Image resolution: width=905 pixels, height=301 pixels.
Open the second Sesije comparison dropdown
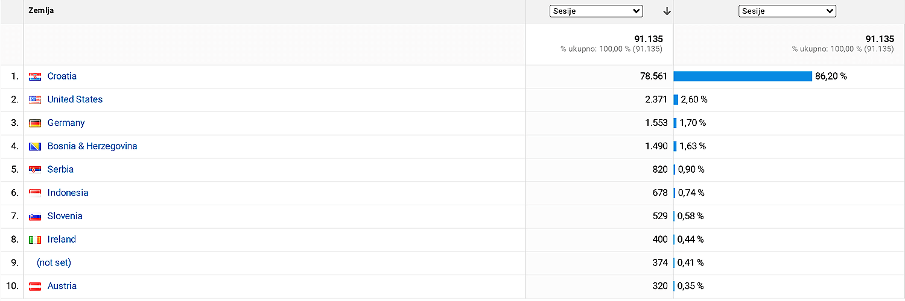[787, 11]
